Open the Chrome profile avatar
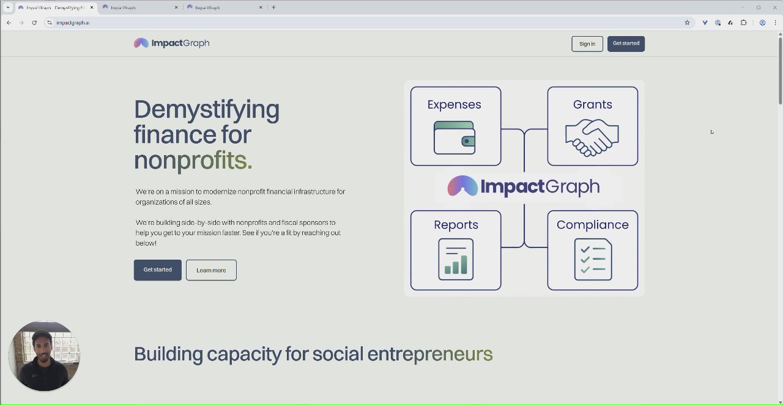Screen dimensions: 783x405 click(763, 23)
